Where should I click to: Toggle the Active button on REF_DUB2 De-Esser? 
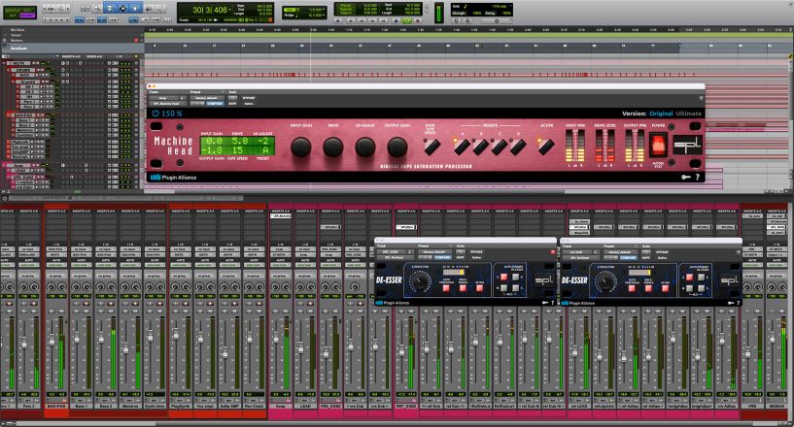click(x=479, y=288)
